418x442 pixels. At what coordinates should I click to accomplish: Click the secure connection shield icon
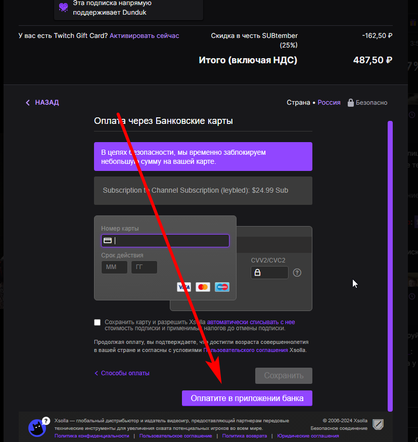pos(378,424)
